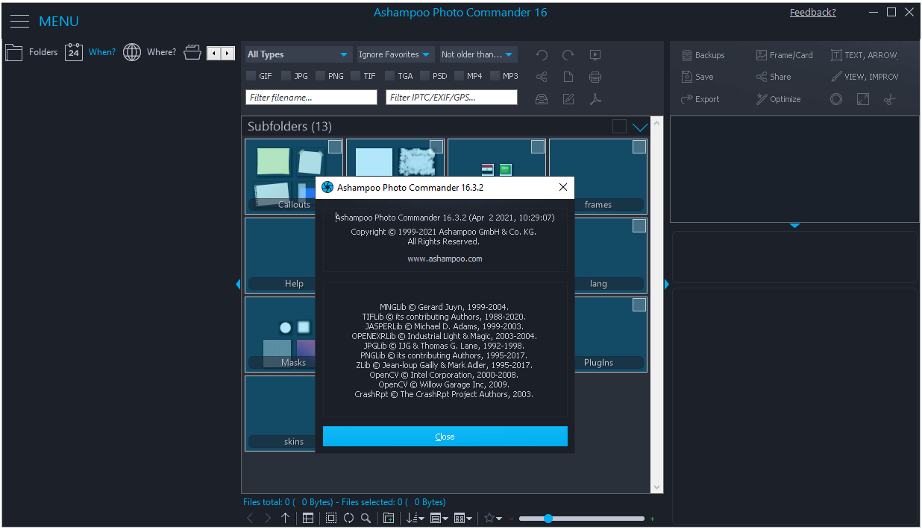Click the inbox tray icon
The image size is (922, 529).
coord(542,99)
